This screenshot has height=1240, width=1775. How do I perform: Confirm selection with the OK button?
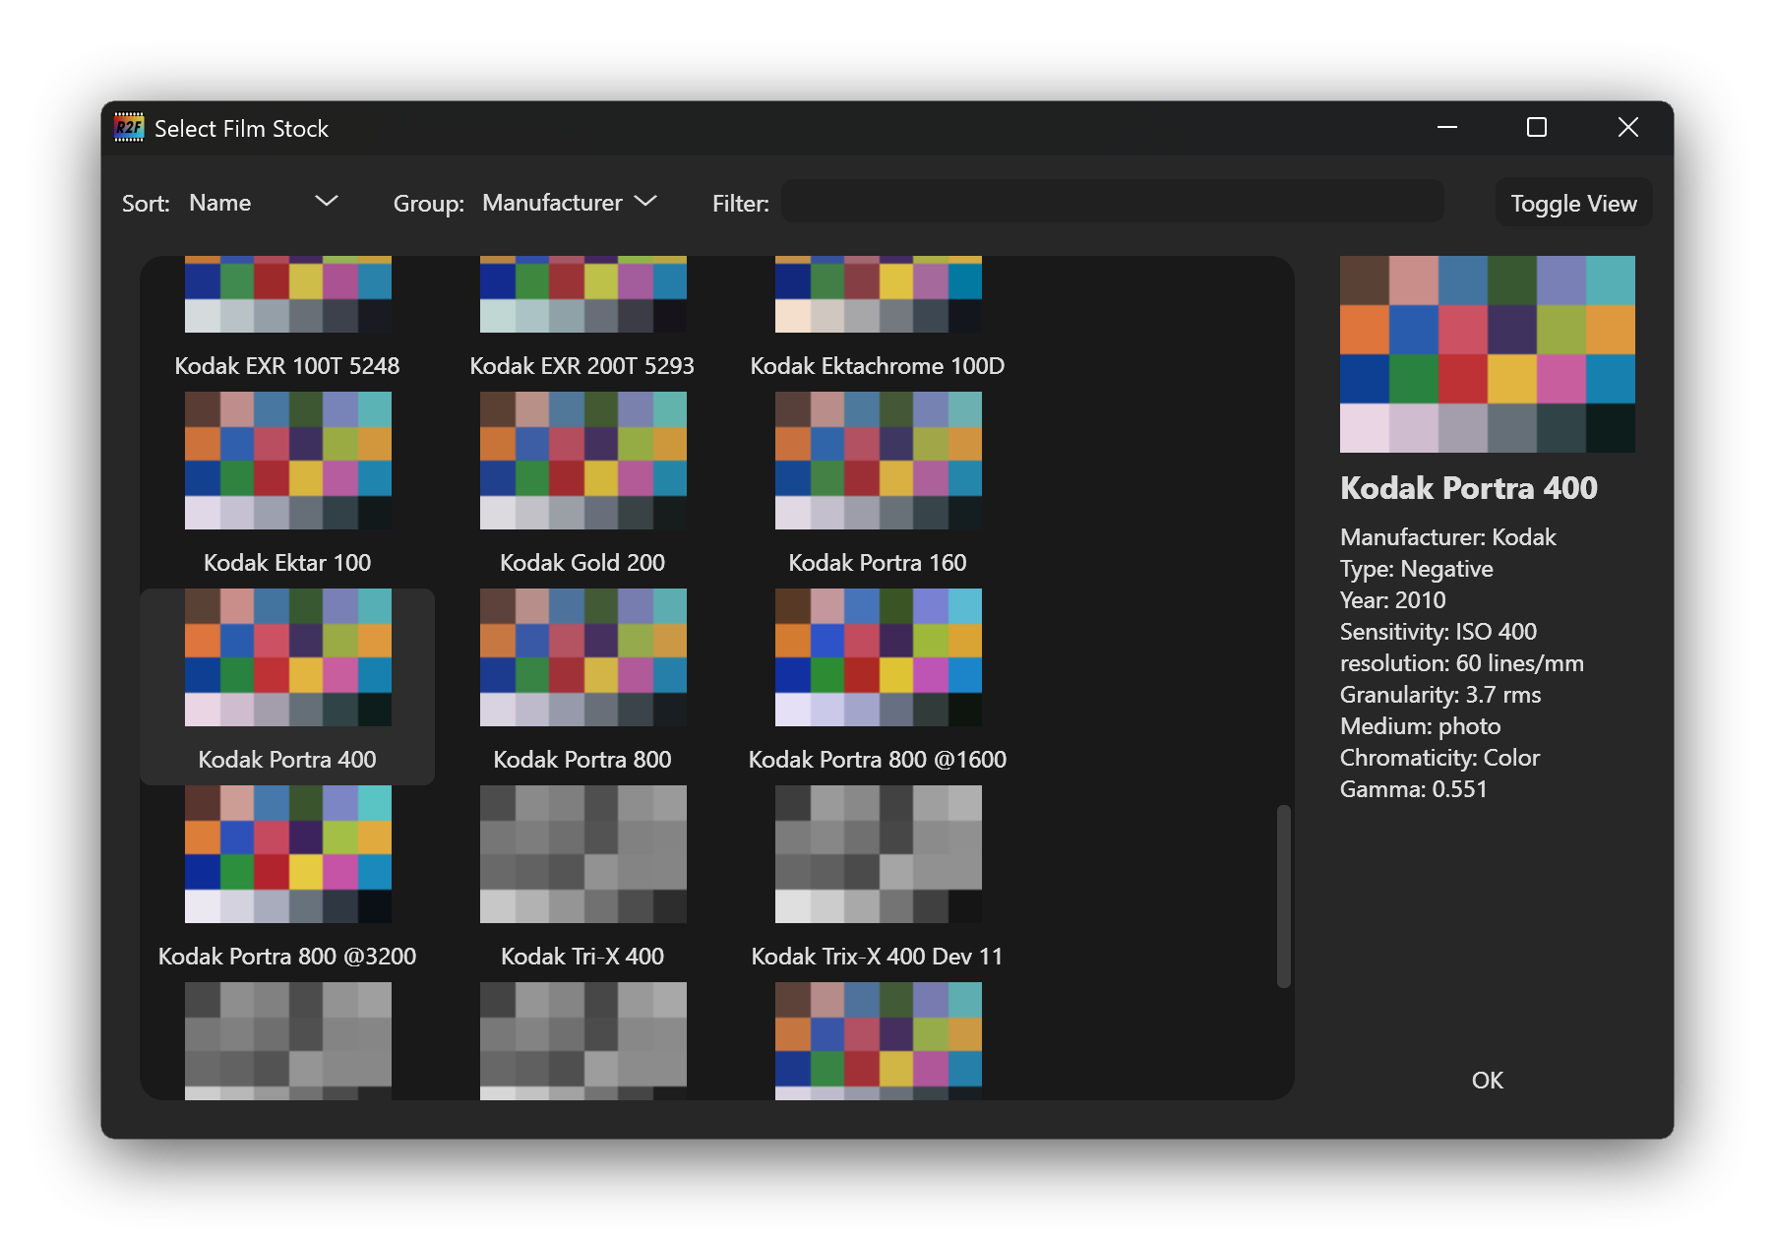click(1487, 1080)
